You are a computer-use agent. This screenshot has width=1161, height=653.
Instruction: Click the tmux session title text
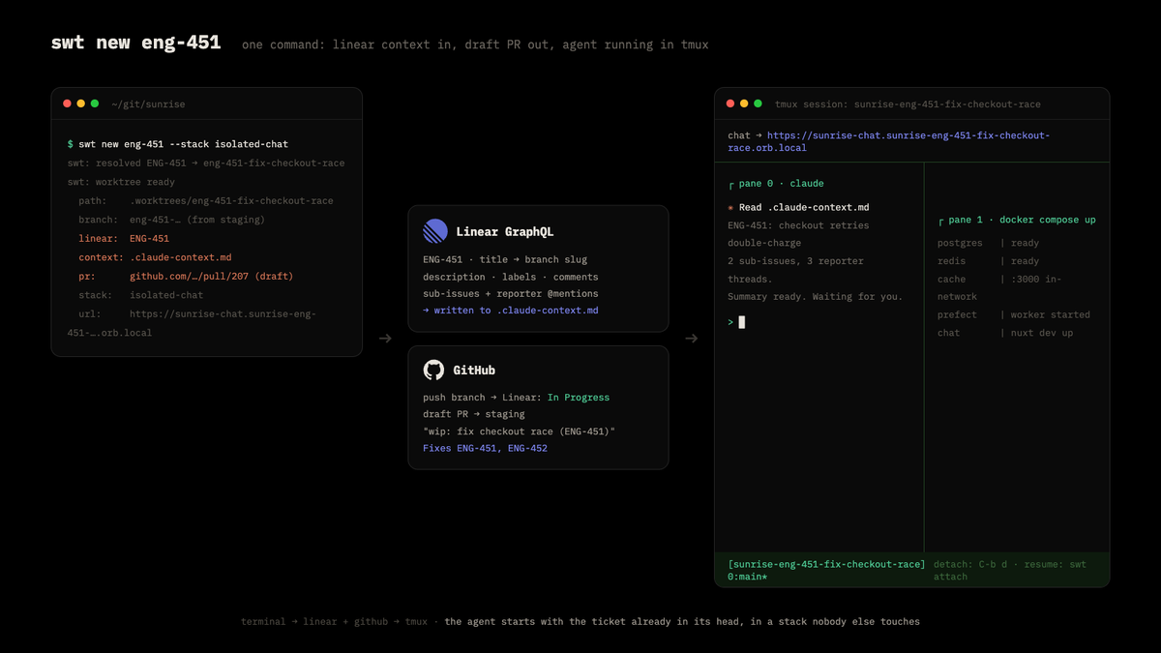pyautogui.click(x=908, y=104)
